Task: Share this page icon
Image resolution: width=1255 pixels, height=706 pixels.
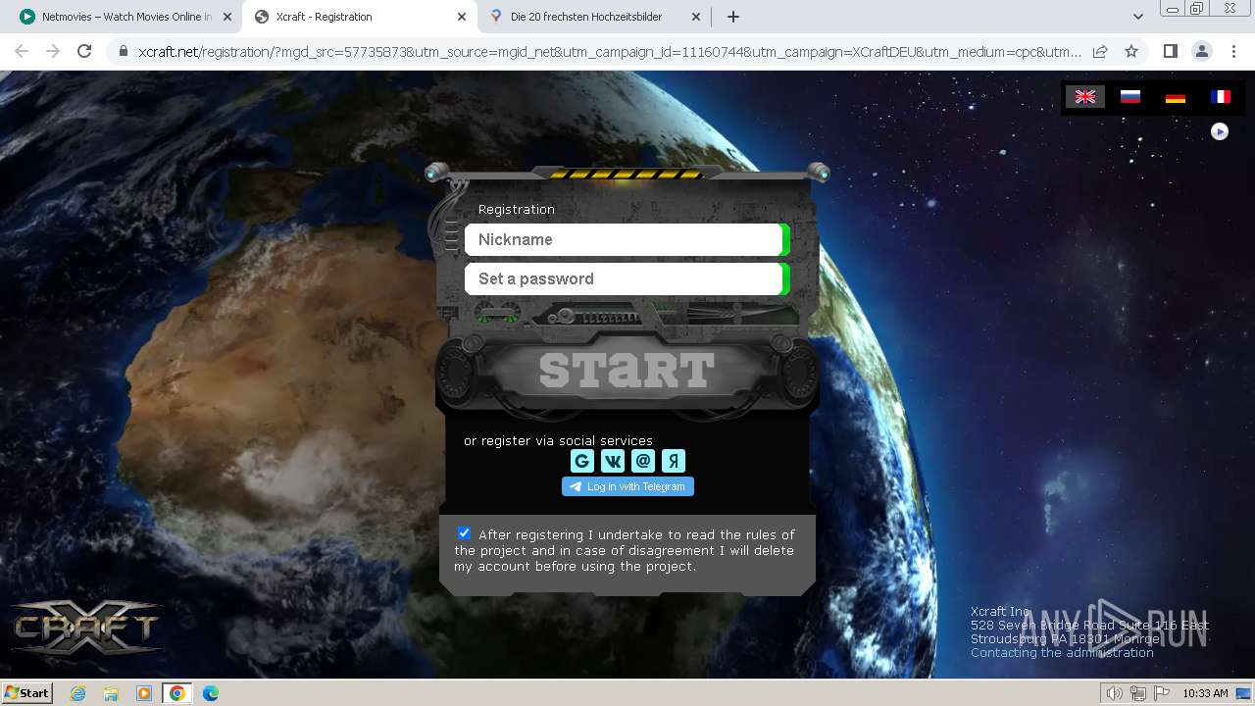Action: coord(1100,51)
